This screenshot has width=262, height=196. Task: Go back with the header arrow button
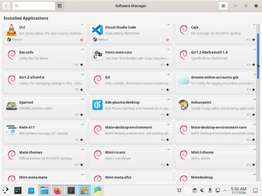[x=6, y=6]
